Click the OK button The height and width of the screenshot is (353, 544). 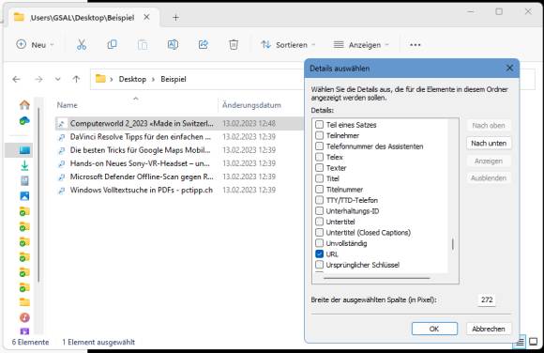pos(434,329)
